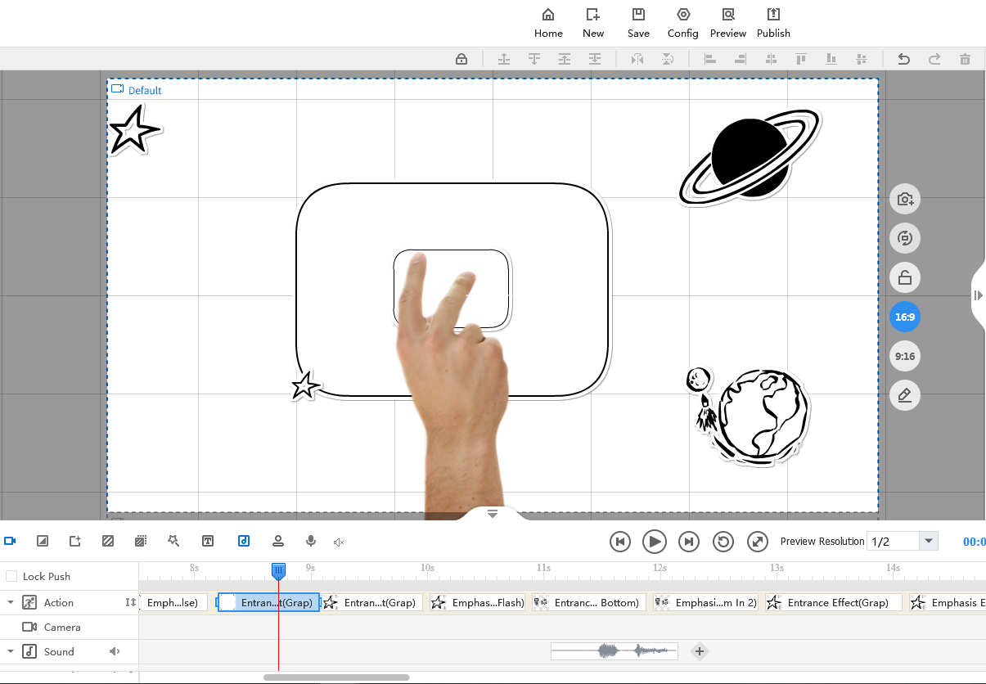Click the trash delete icon in the top toolbar
Viewport: 986px width, 684px height.
(965, 58)
